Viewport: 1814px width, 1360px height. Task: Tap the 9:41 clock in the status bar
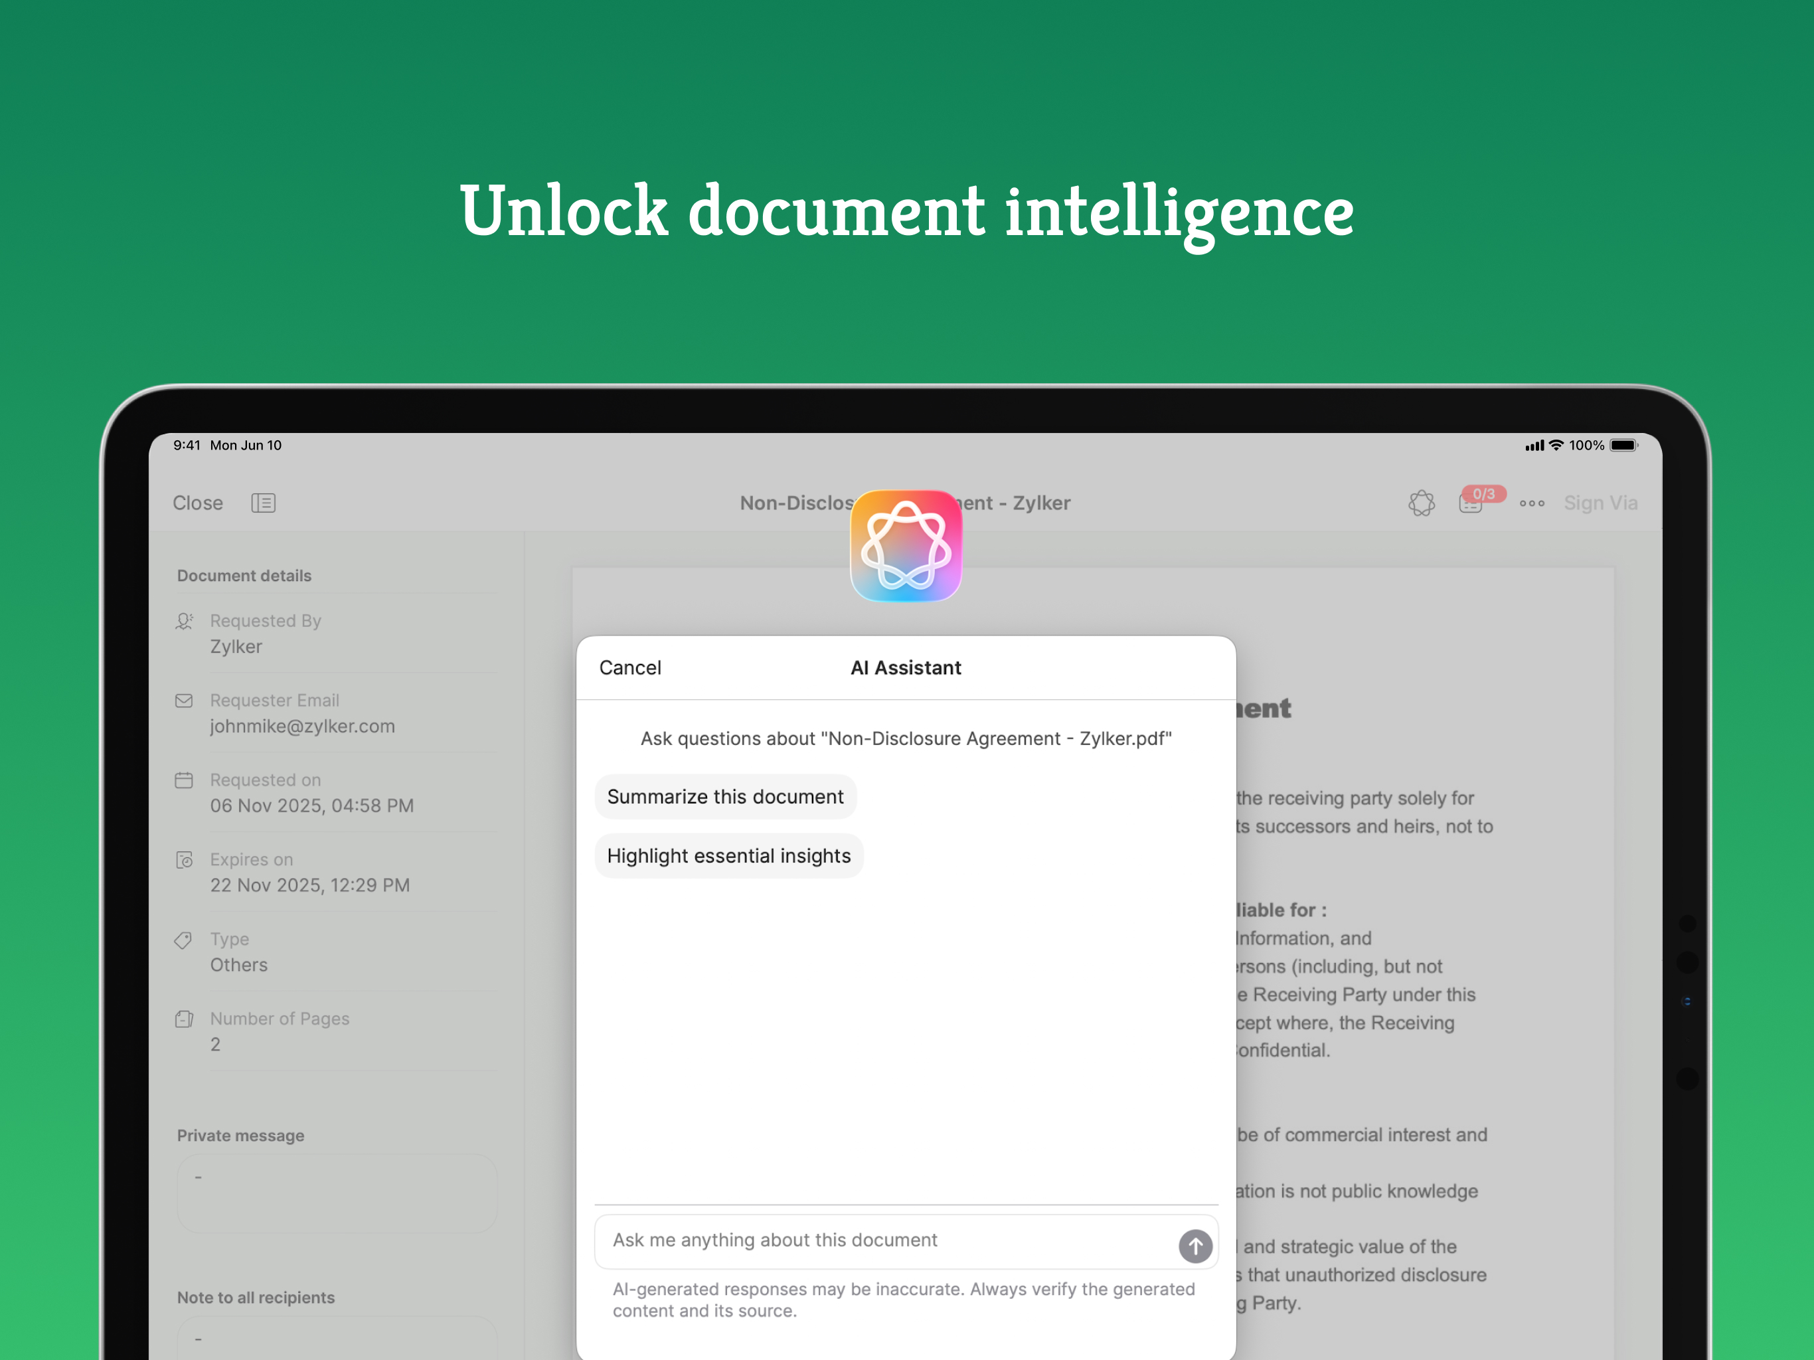coord(187,446)
